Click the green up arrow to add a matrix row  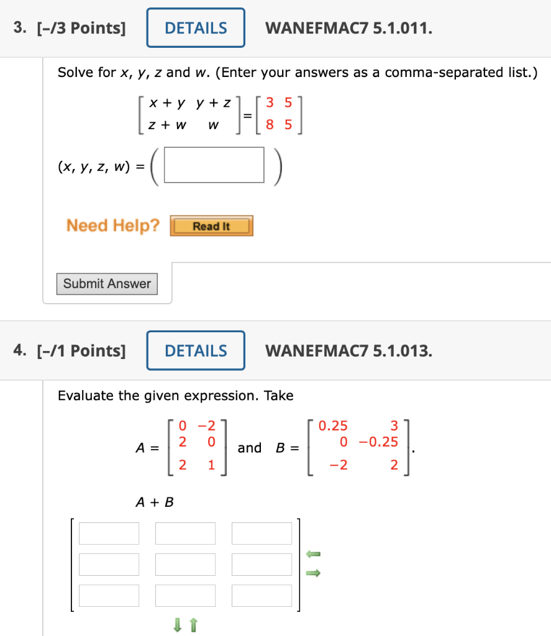[193, 625]
